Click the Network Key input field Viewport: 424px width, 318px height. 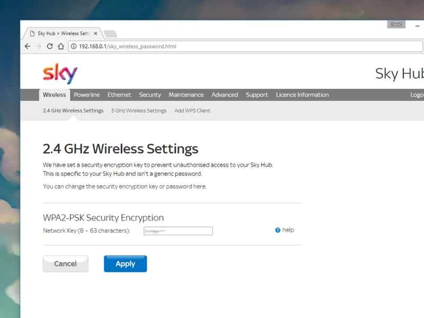pos(178,231)
